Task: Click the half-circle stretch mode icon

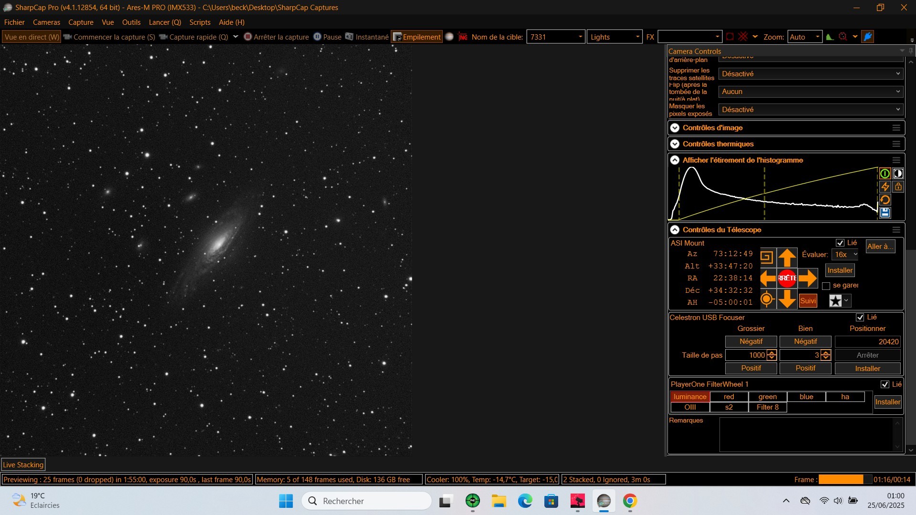Action: (898, 174)
